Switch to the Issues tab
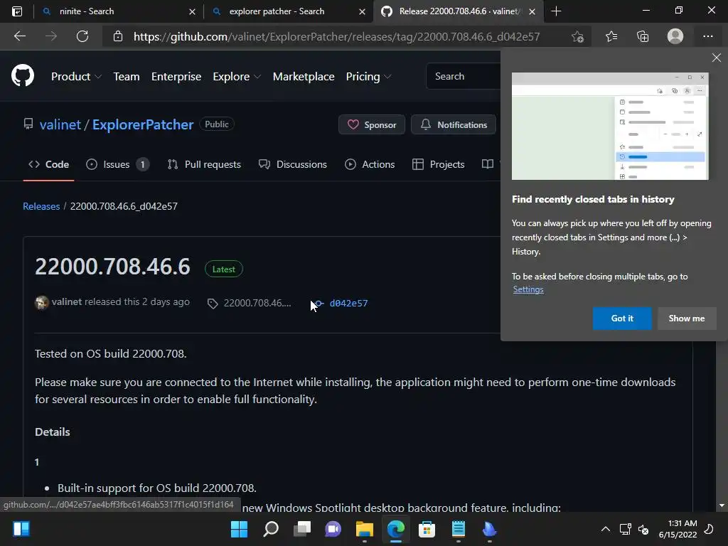The height and width of the screenshot is (546, 728). 117,164
